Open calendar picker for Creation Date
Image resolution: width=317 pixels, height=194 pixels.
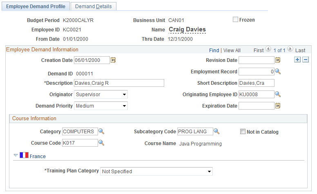(x=113, y=60)
